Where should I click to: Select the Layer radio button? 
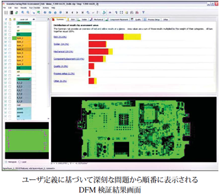pos(19,162)
